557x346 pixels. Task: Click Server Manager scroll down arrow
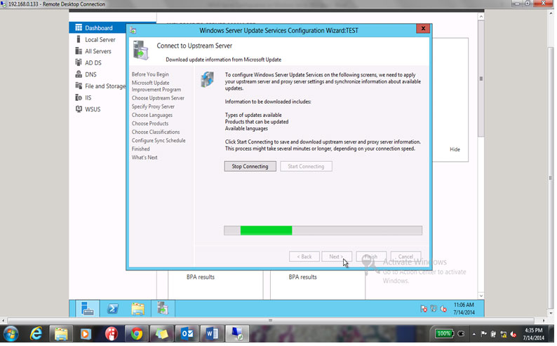point(481,296)
